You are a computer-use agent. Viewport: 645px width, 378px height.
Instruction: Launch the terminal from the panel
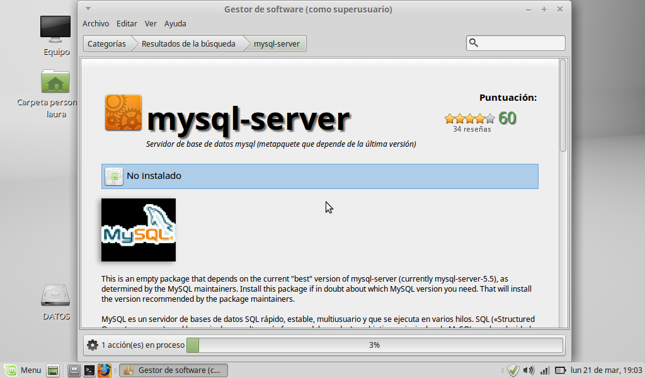pyautogui.click(x=89, y=370)
